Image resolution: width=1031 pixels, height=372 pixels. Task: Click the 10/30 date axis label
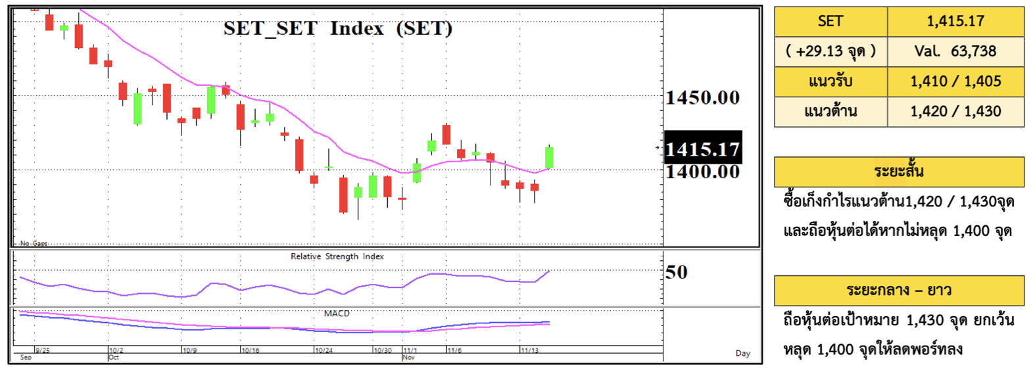[x=383, y=351]
